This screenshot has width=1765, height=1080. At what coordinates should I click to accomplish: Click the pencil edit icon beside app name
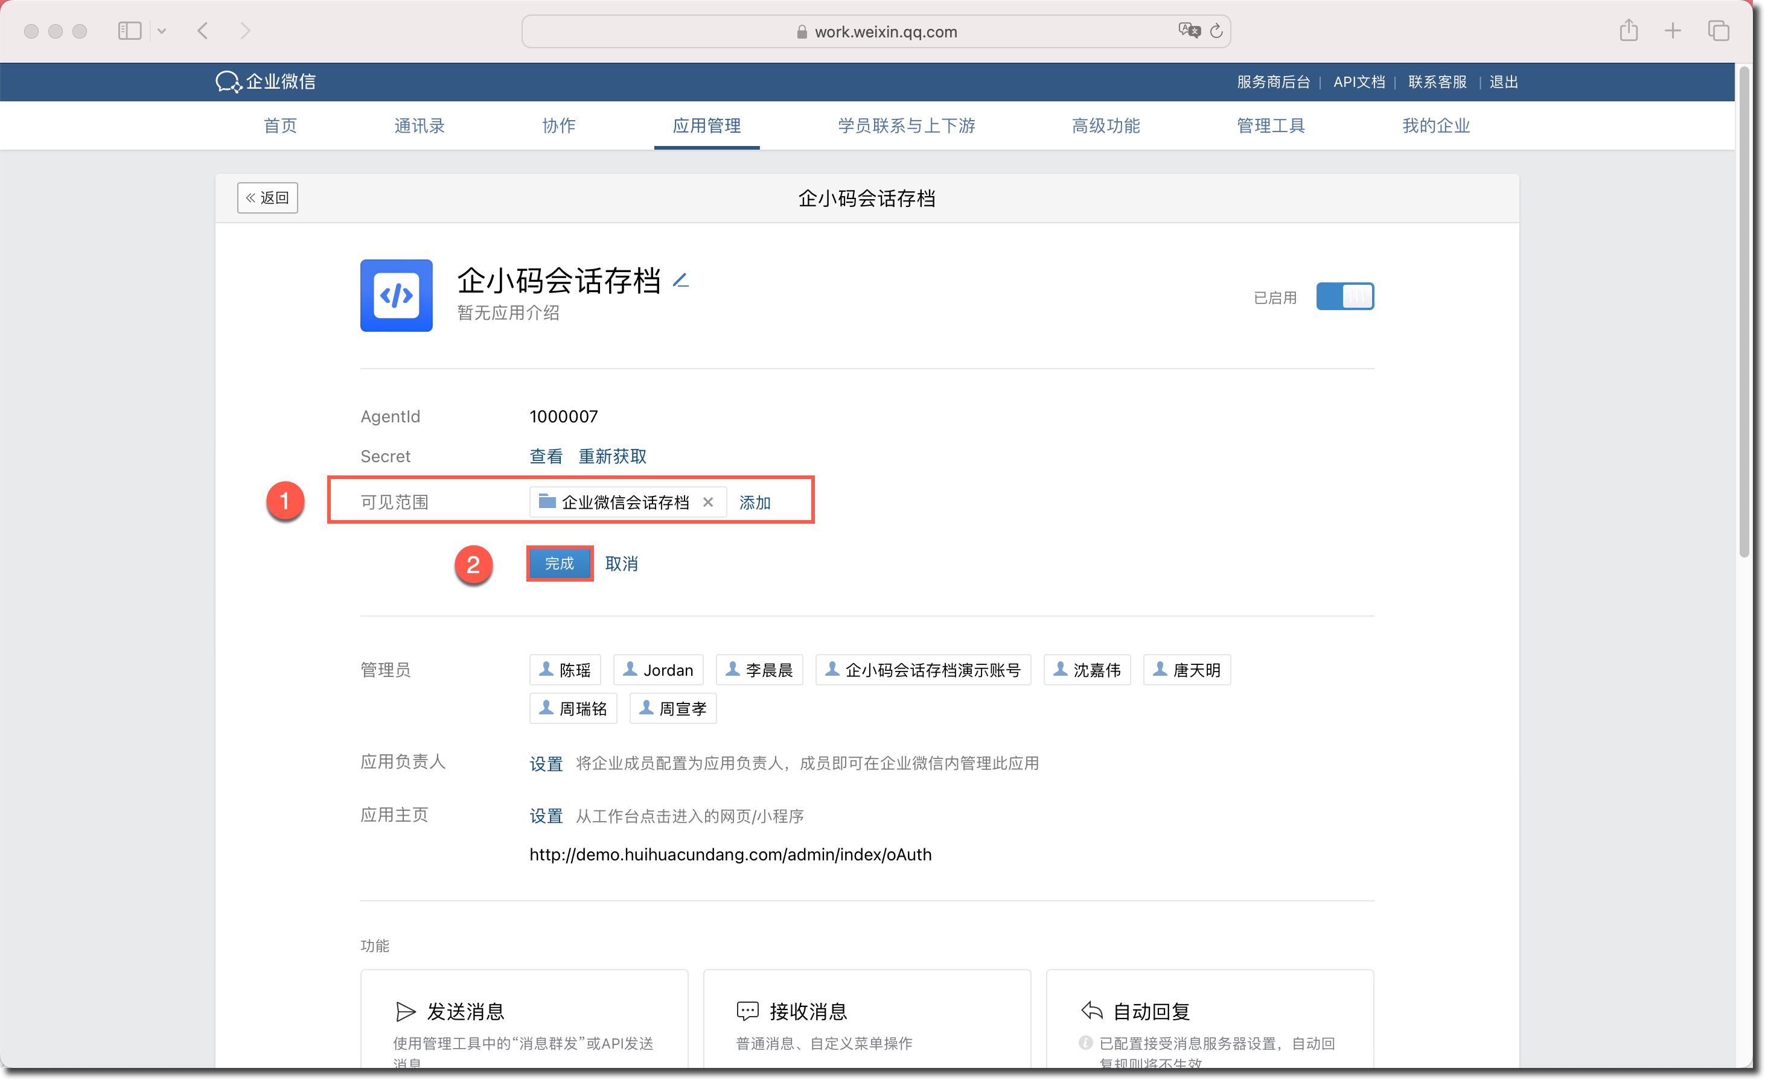coord(680,281)
